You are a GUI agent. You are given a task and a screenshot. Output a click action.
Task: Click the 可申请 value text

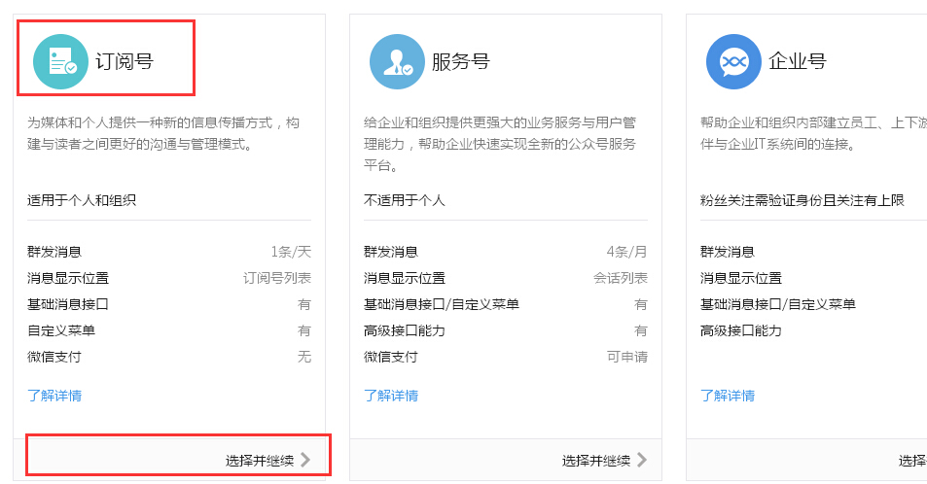pyautogui.click(x=627, y=357)
